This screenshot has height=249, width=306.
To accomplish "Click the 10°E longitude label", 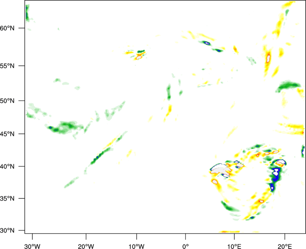I will coord(234,246).
